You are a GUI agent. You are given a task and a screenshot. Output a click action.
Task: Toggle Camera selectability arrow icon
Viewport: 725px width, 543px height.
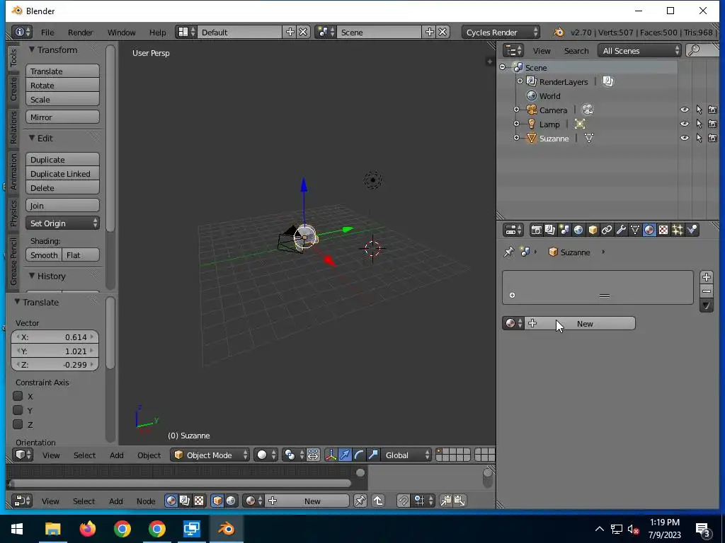pos(699,110)
